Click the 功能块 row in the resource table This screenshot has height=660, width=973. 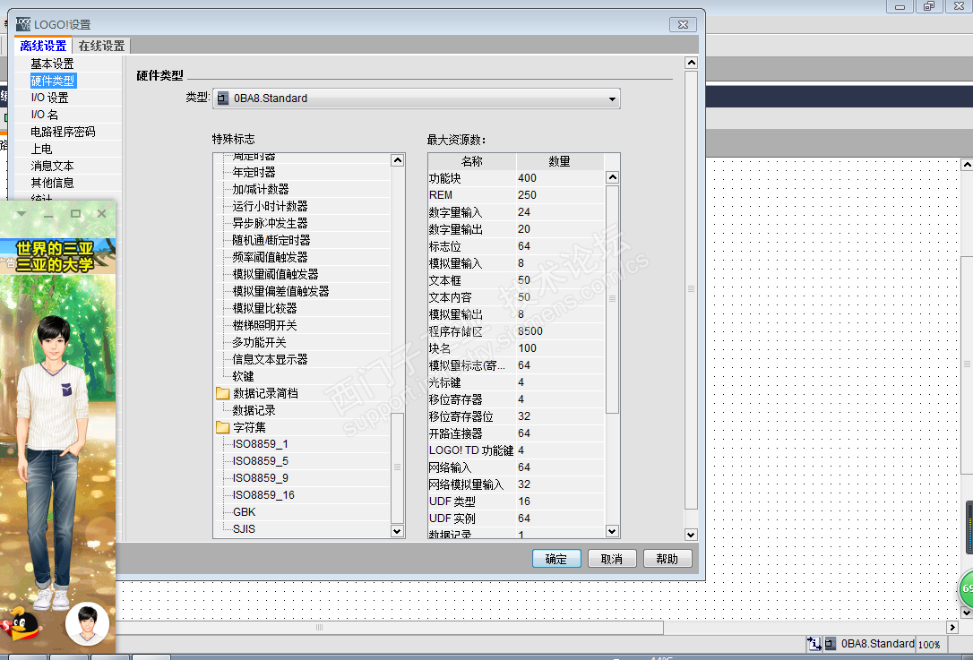click(516, 178)
